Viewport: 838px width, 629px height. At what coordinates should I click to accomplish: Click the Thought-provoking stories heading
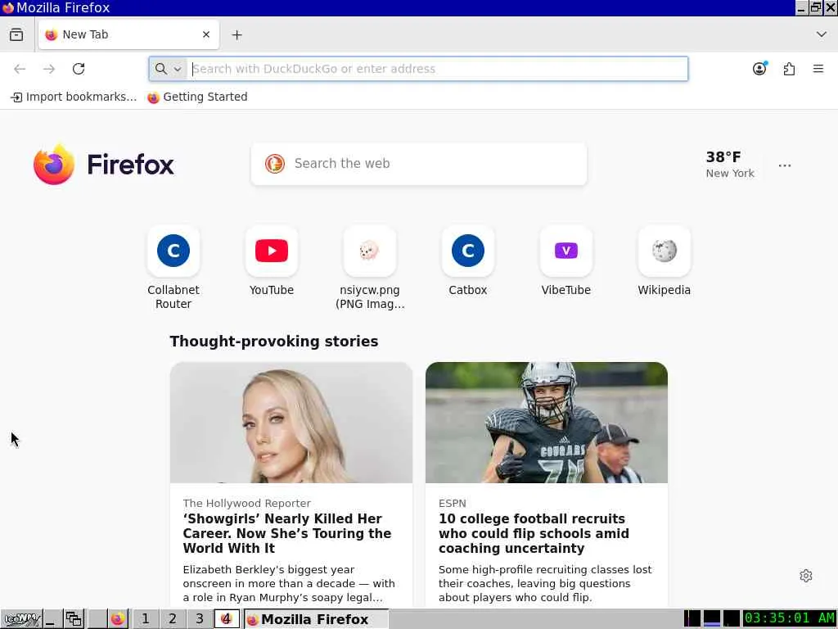[x=273, y=342]
